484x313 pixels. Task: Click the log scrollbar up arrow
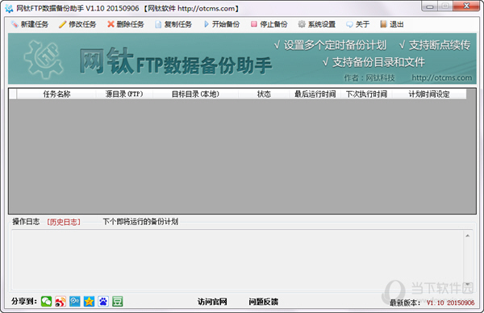(468, 236)
